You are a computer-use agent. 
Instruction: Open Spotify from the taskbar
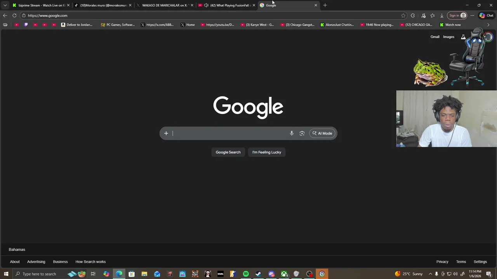246,274
